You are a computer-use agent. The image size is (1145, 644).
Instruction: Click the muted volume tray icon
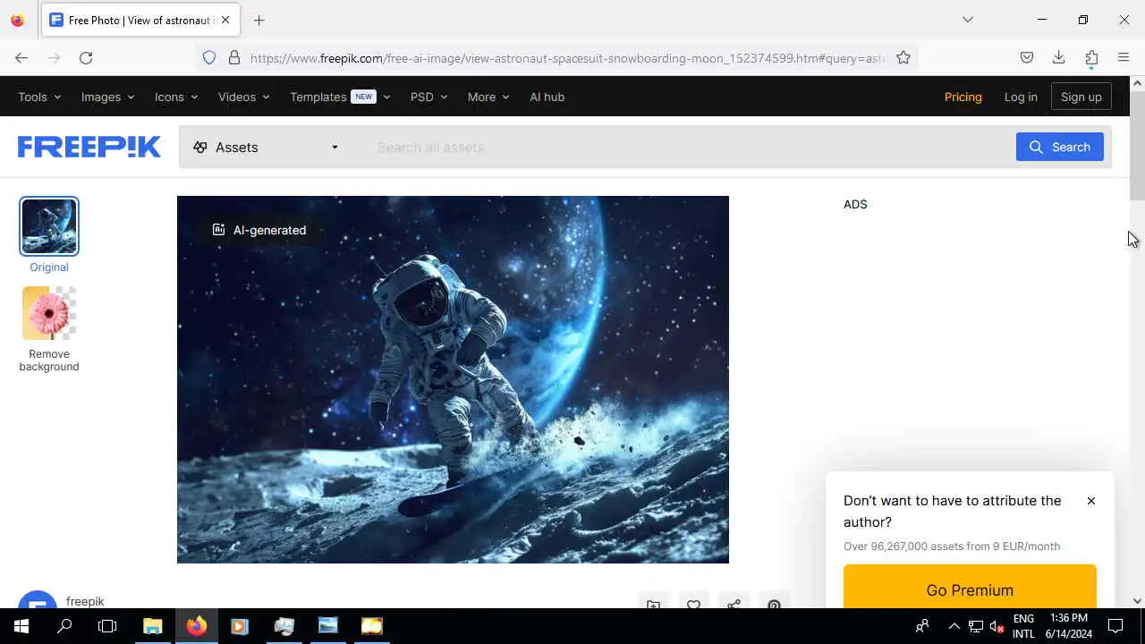coord(997,626)
